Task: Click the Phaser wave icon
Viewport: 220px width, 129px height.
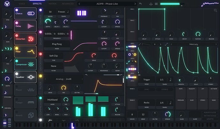Action: point(31,90)
